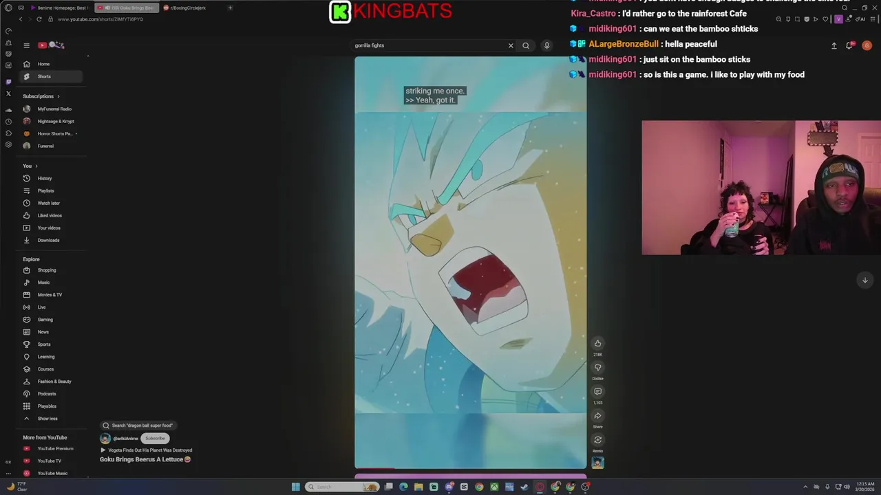Screen dimensions: 881x495
Task: Subscribe to the short's channel
Action: (x=155, y=438)
